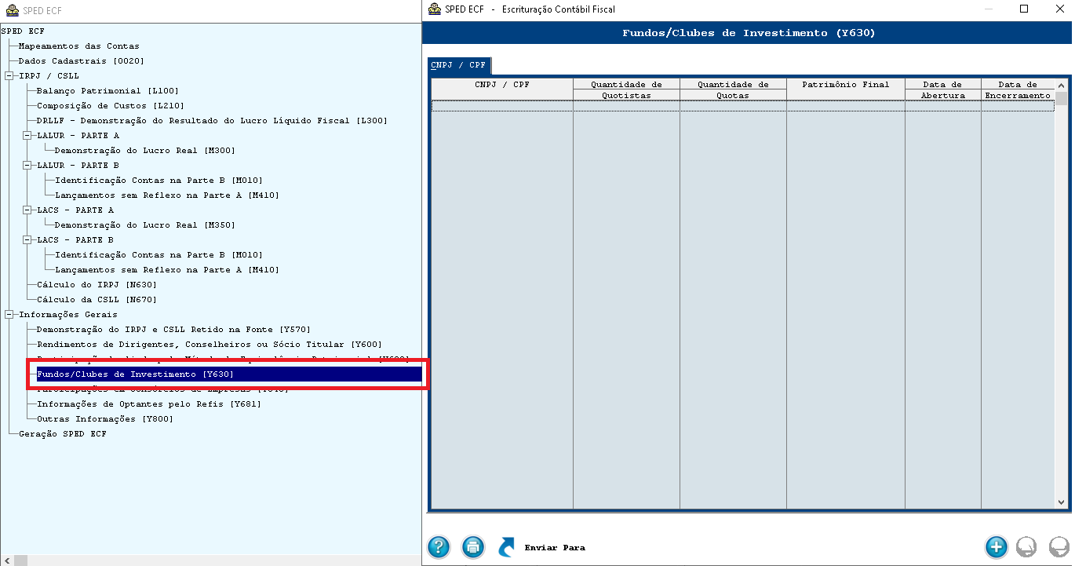
Task: Click the printer icon to print
Action: pyautogui.click(x=473, y=546)
